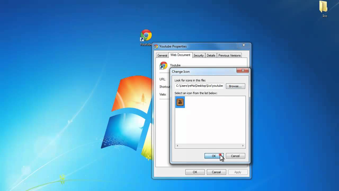The width and height of the screenshot is (339, 191).
Task: Click the Browse button in the Change Icon dialog
Action: 235,86
